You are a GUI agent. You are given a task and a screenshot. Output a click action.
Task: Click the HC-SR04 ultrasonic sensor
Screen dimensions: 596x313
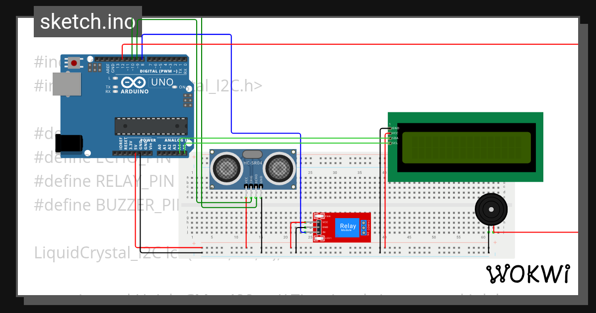(253, 169)
